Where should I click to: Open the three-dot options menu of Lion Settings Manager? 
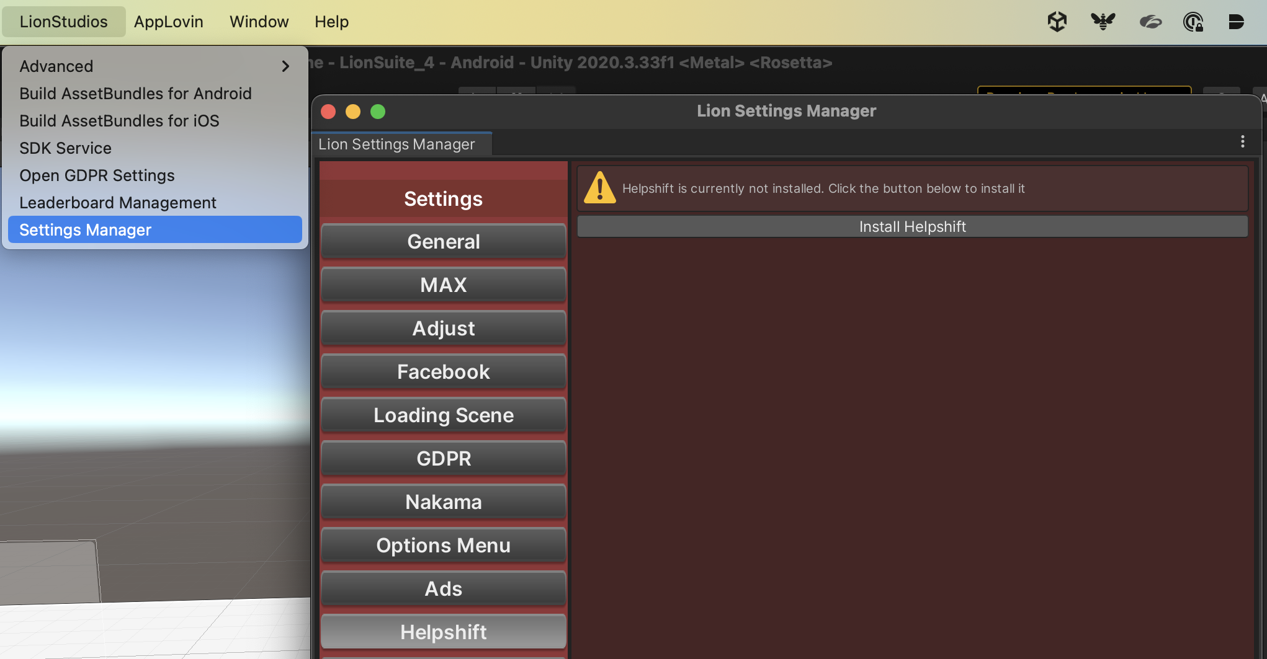[x=1242, y=142]
